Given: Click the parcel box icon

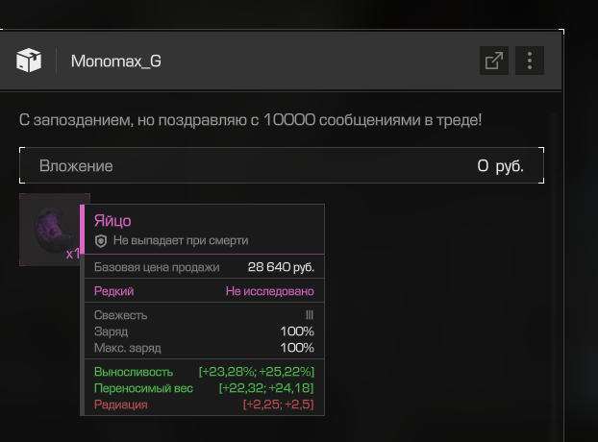Looking at the screenshot, I should point(29,61).
